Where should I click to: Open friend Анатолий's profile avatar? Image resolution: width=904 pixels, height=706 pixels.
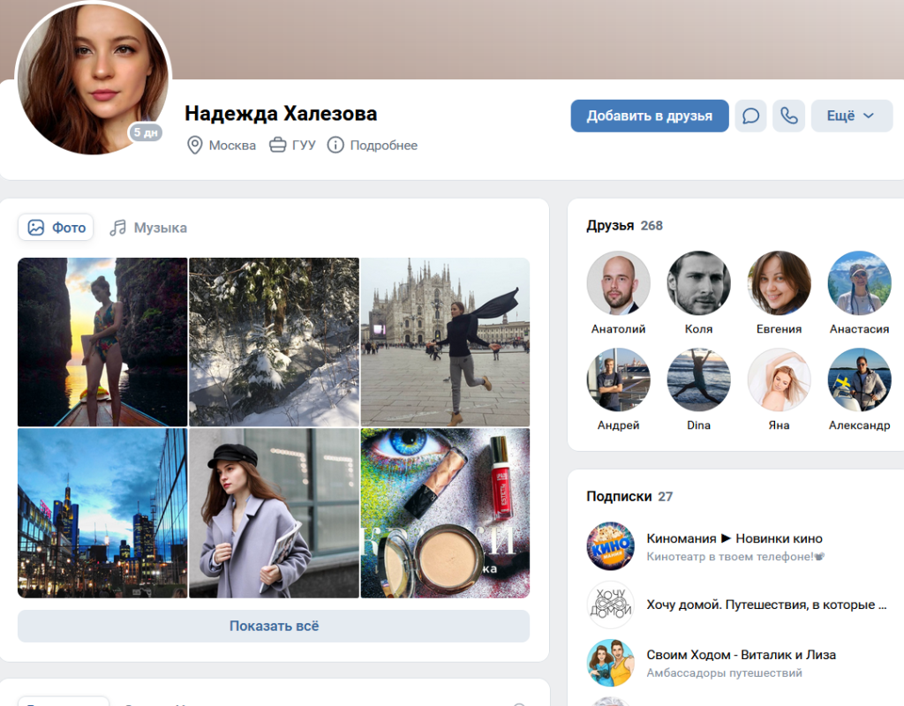click(x=618, y=283)
